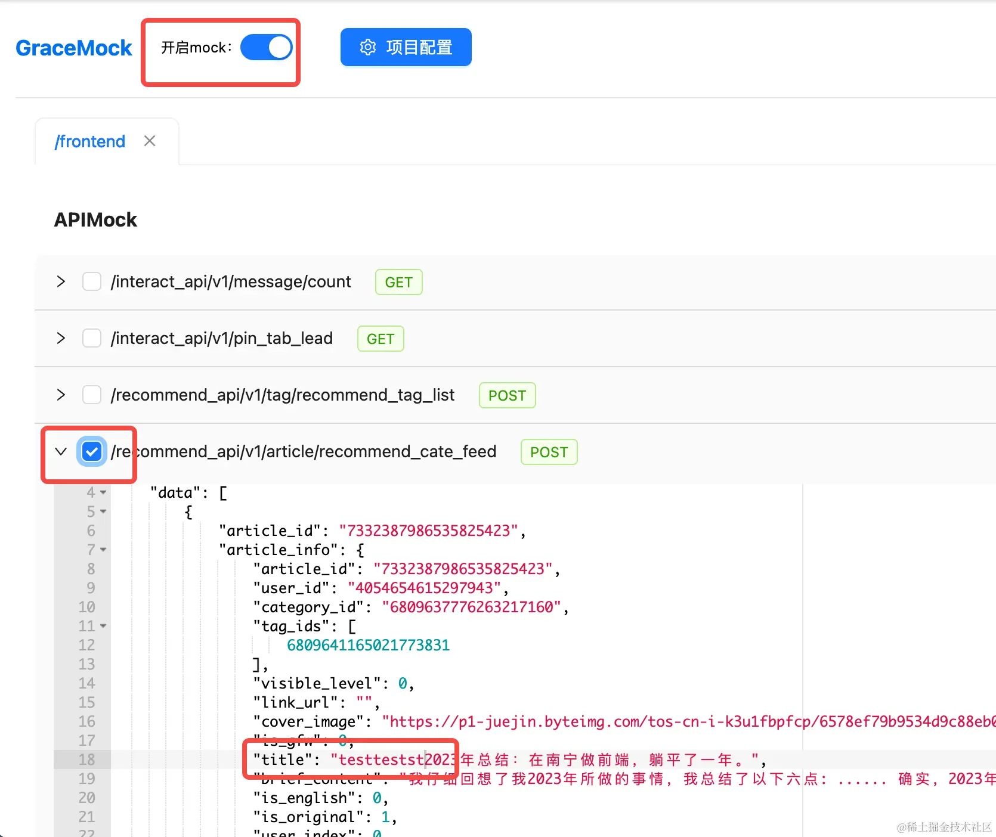This screenshot has width=996, height=837.
Task: Click the recommend_tag_list path text
Action: click(283, 395)
